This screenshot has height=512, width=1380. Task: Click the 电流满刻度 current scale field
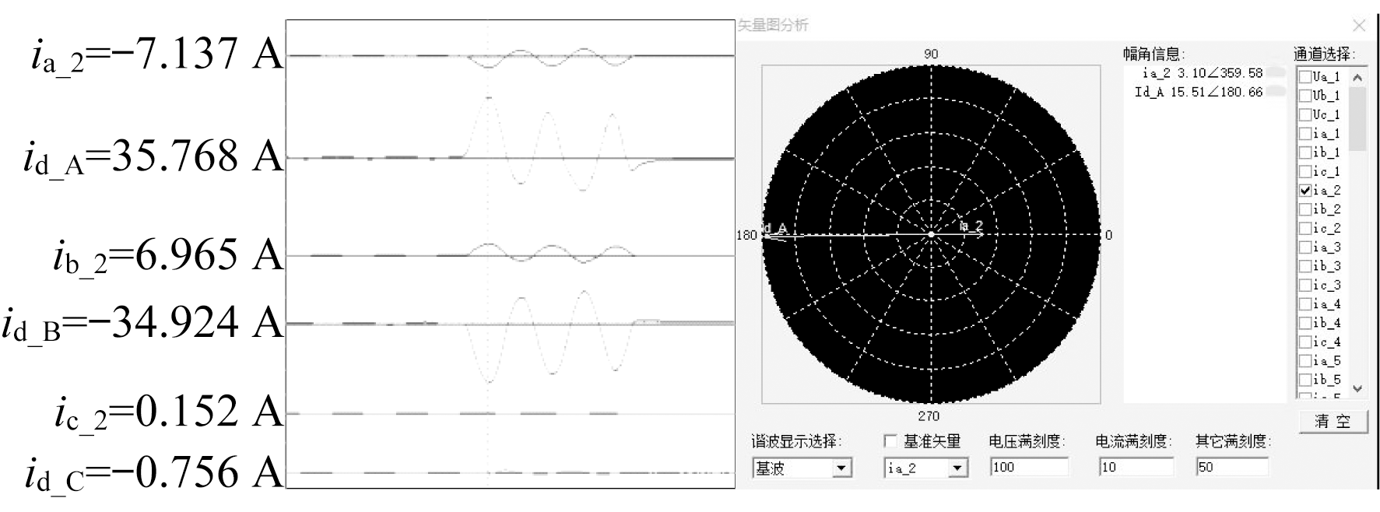(1135, 467)
